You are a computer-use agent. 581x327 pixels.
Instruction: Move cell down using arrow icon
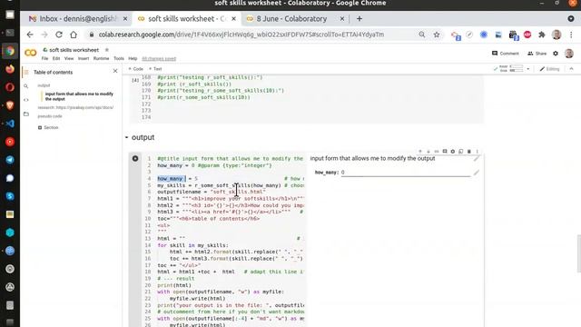pos(428,152)
